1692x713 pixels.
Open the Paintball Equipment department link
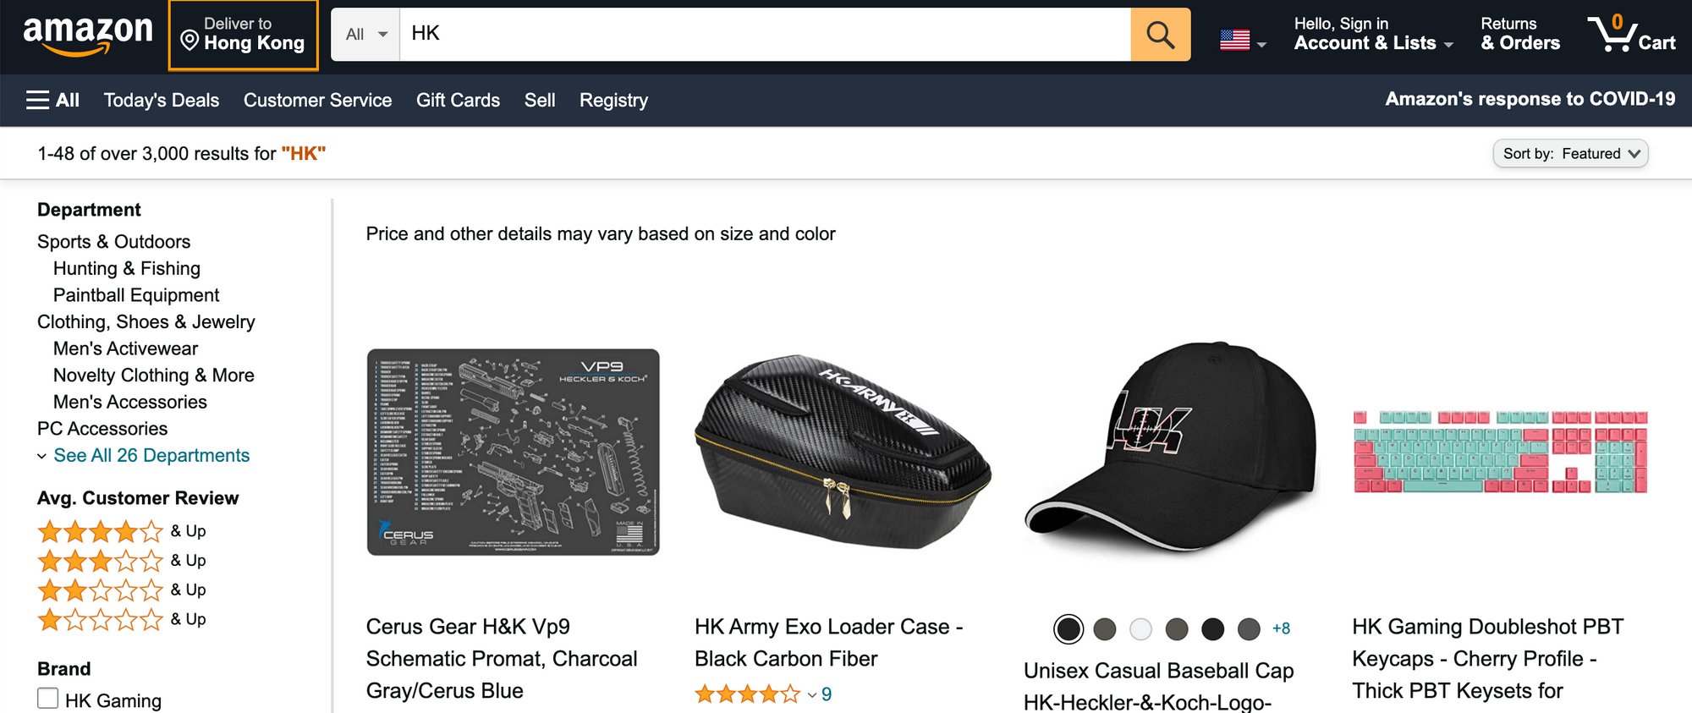[136, 295]
